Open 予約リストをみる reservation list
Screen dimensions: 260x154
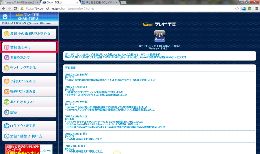[29, 81]
